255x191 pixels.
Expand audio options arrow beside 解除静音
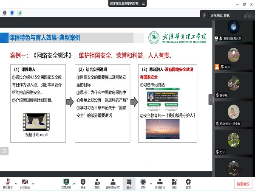pos(15,180)
